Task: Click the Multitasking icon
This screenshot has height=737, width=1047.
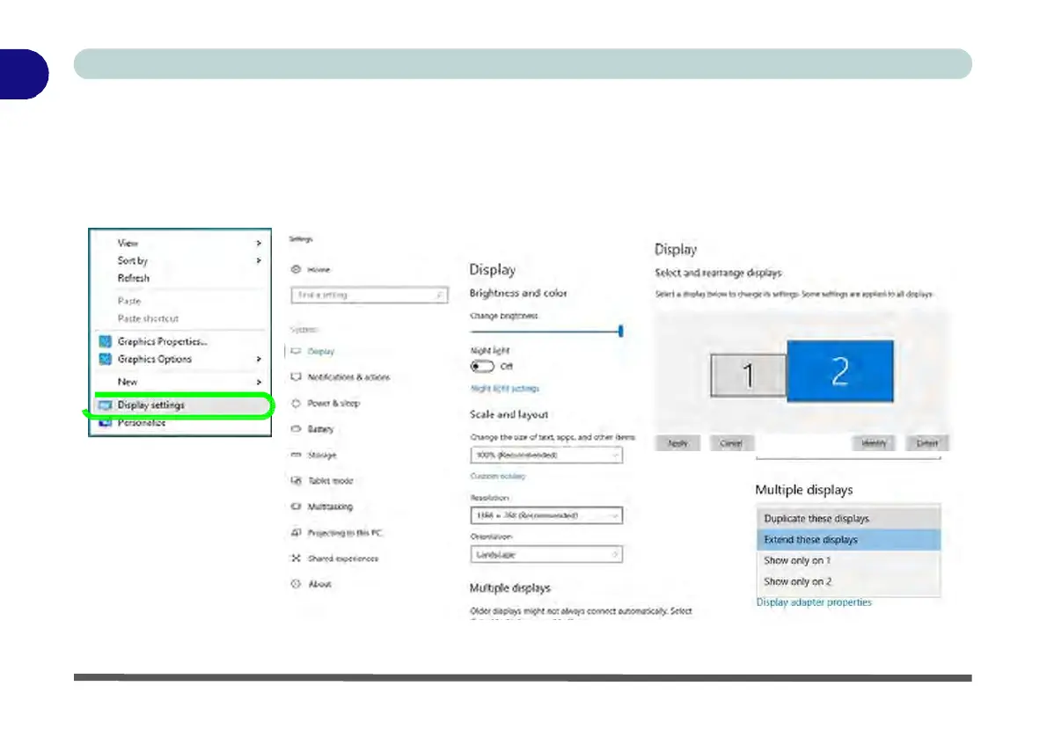Action: (296, 506)
